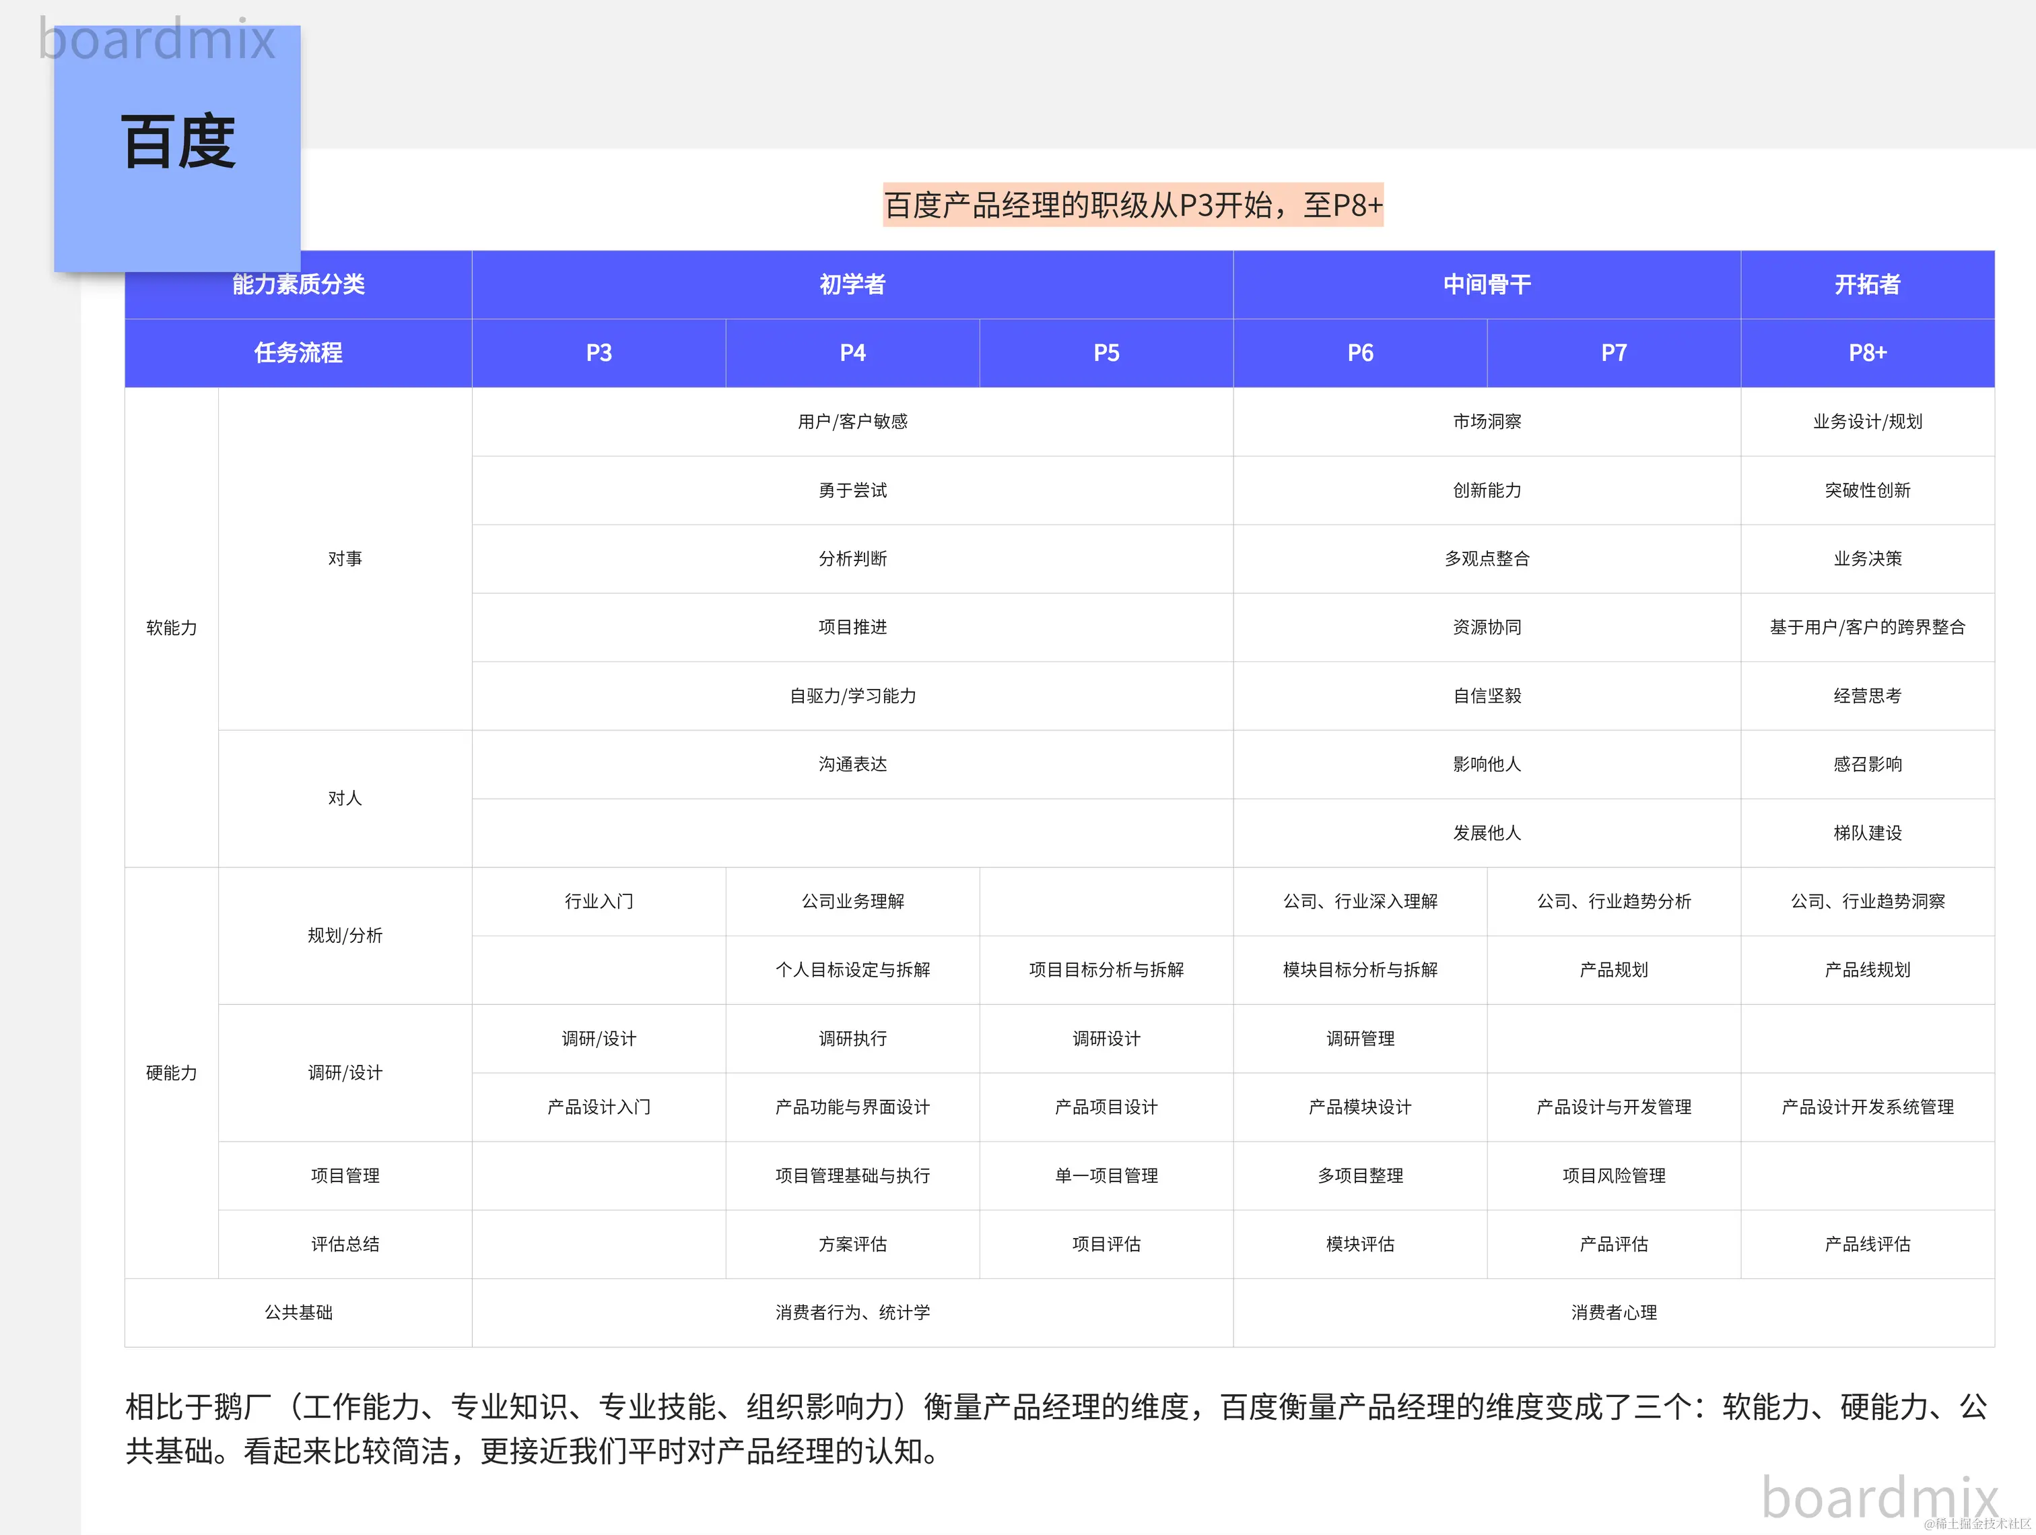Select the 软能力 row label
Screen dimensions: 2036x1535
point(171,627)
